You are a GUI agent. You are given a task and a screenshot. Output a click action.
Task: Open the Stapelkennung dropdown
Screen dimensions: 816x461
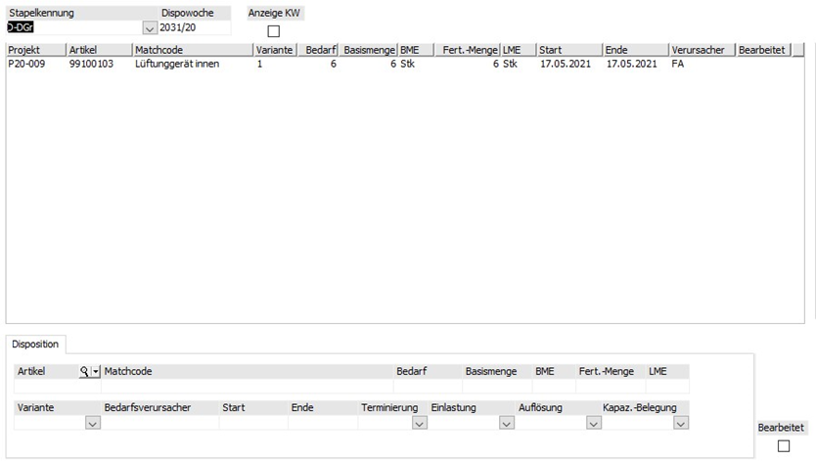pos(150,28)
